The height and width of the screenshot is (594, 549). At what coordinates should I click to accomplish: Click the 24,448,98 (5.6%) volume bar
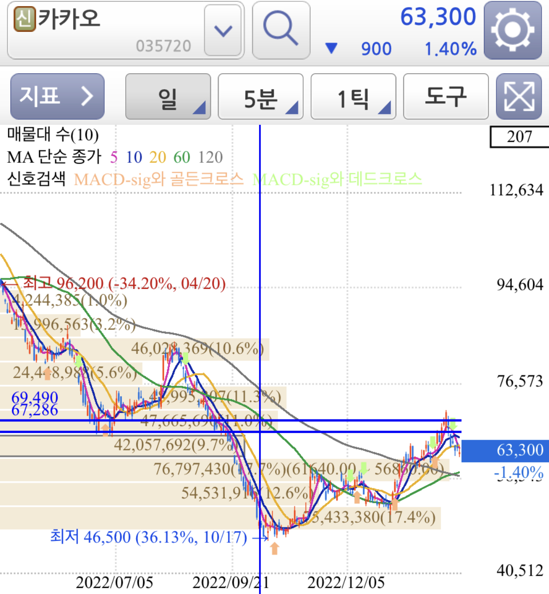[x=71, y=373]
